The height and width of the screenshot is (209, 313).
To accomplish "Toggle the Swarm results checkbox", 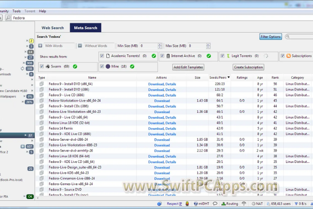I will pos(42,66).
